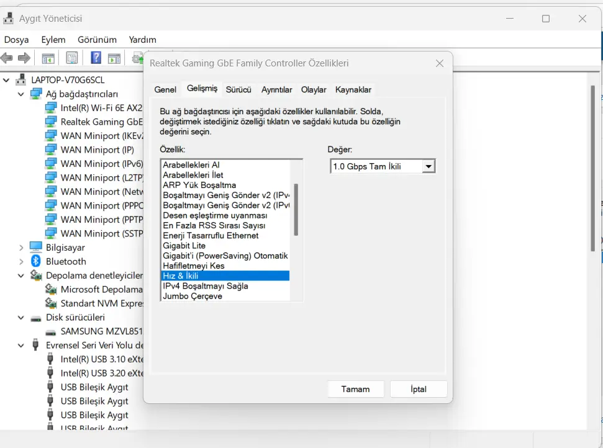Click the blue Help question-mark toolbar icon
Viewport: 603px width, 448px height.
[x=96, y=58]
